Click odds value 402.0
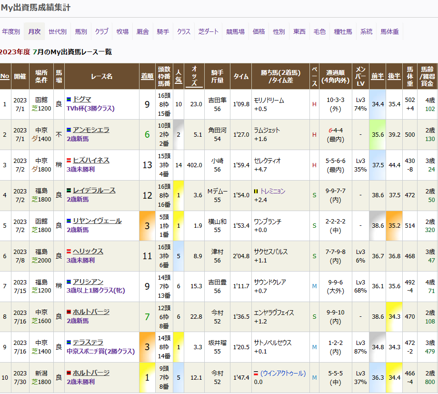The height and width of the screenshot is (394, 438). [194, 165]
